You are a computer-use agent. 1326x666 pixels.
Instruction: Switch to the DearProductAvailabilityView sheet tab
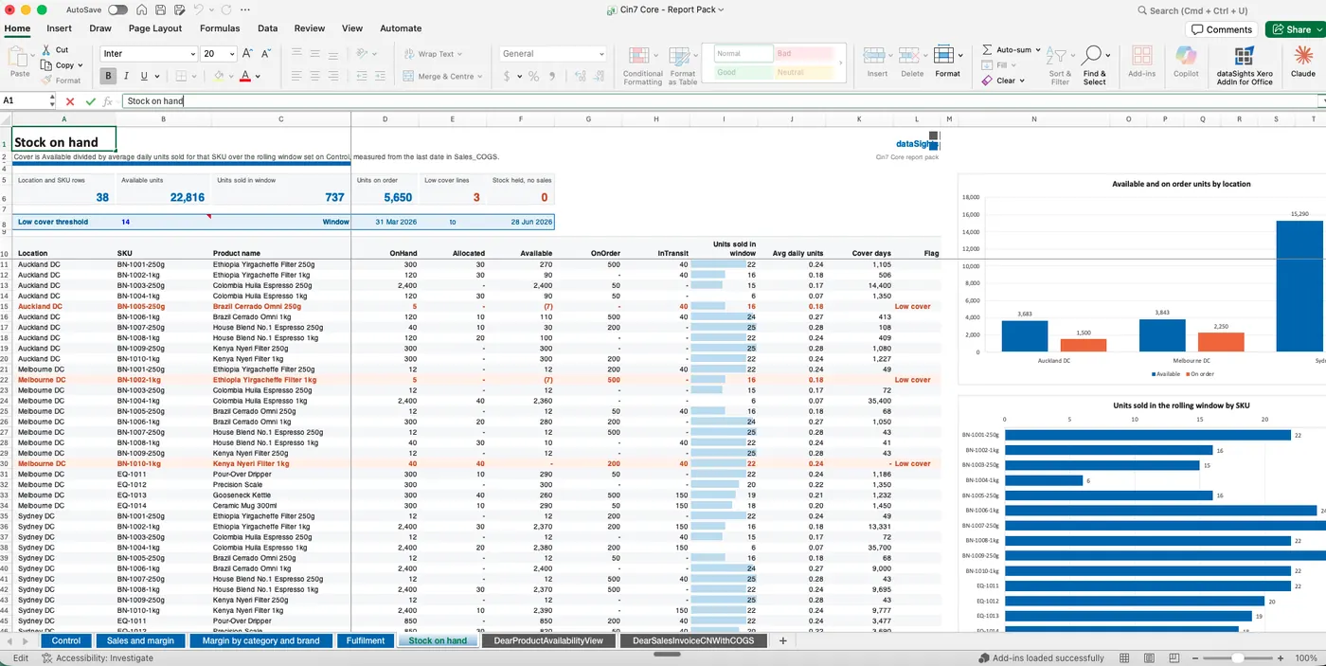548,640
